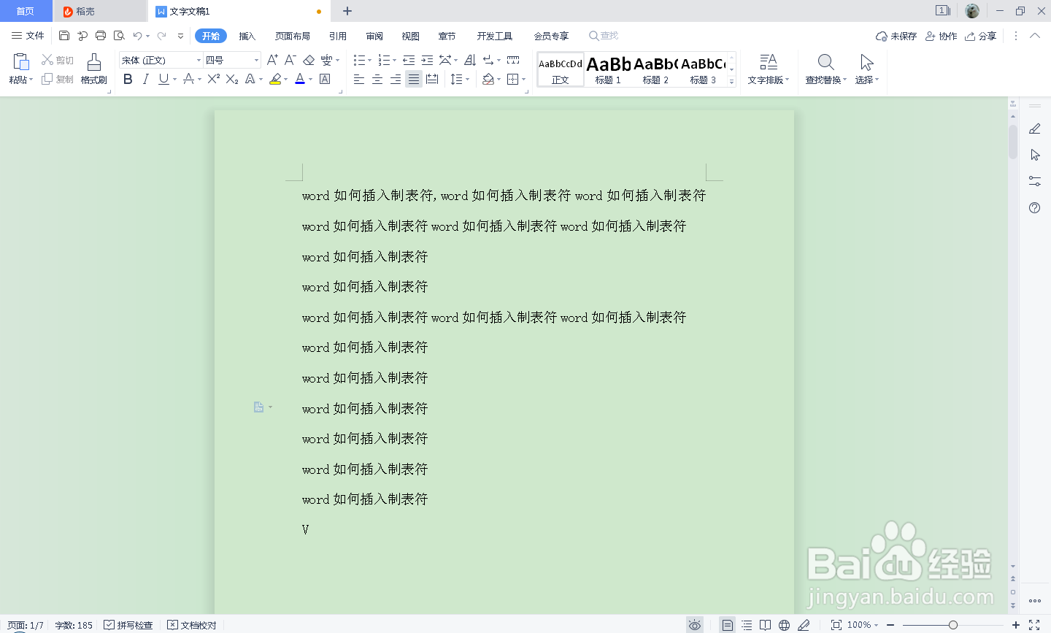Click the ruler tab stops icon

(x=513, y=60)
